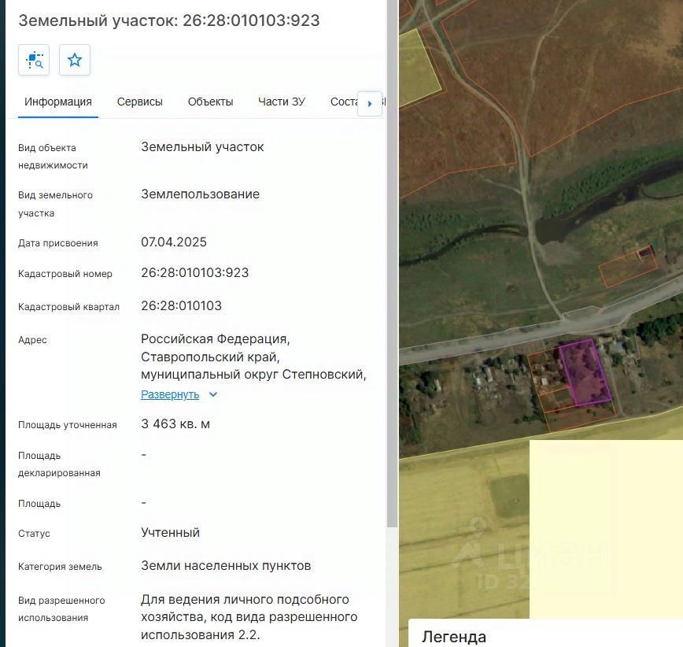Click the info panel vertical scrollbar
Image resolution: width=683 pixels, height=647 pixels.
point(393,264)
